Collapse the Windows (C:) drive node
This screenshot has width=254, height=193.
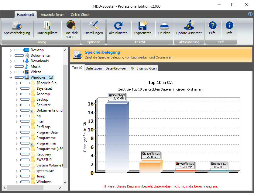click(11, 77)
